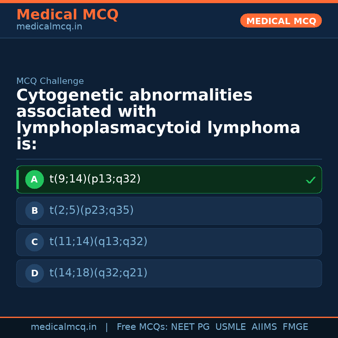The width and height of the screenshot is (338, 338).
Task: Choose option t(2;5)(p23;q35)
Action: 92,211
